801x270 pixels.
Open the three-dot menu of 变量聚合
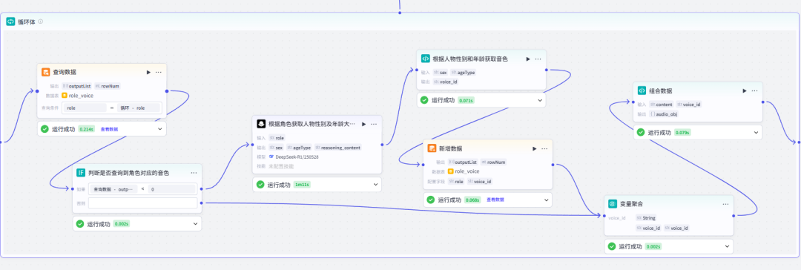tap(725, 204)
